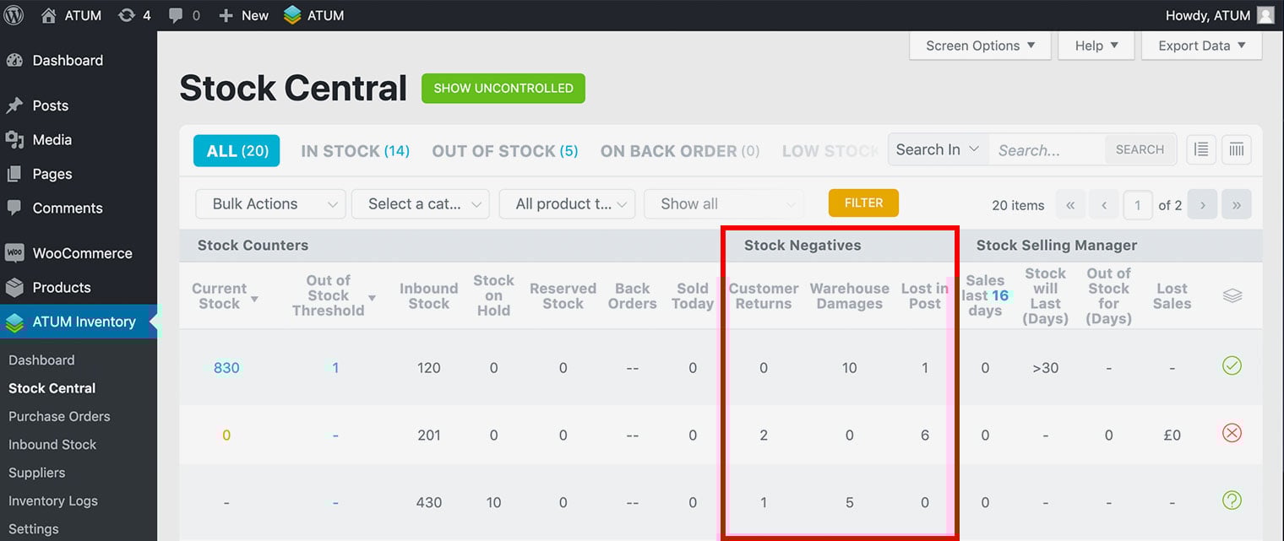Click the green question mark status icon
The width and height of the screenshot is (1284, 541).
pos(1232,501)
